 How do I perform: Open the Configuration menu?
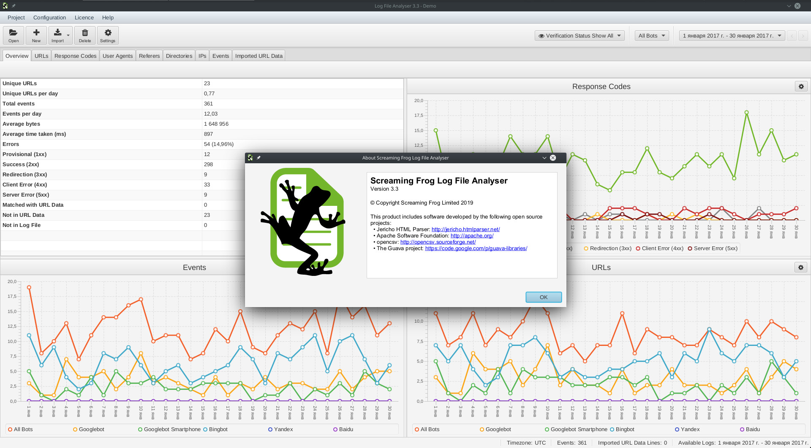tap(49, 18)
